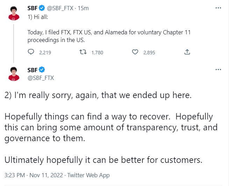Screen dimensions: 229x186
Task: Open SBF avatar on first tweet
Action: pyautogui.click(x=14, y=13)
